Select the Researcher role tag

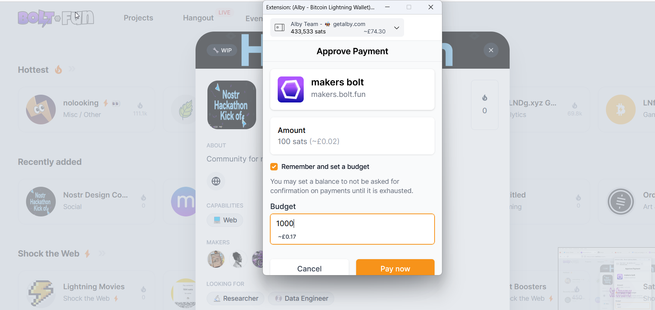pos(235,298)
